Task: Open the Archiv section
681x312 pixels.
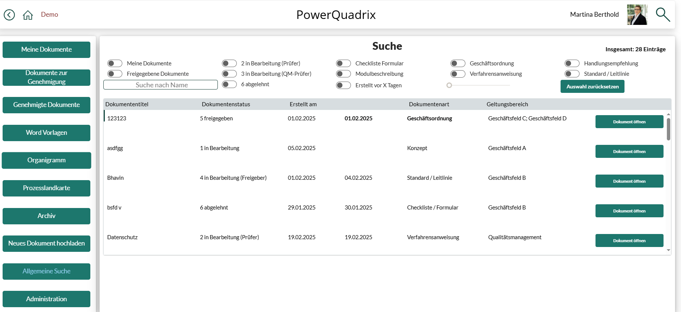Action: coord(46,216)
